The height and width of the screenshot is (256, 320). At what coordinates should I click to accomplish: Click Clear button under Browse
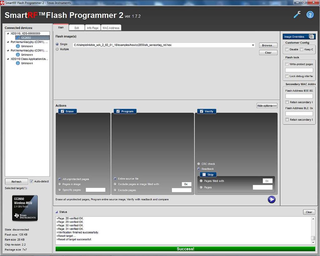[x=268, y=53]
